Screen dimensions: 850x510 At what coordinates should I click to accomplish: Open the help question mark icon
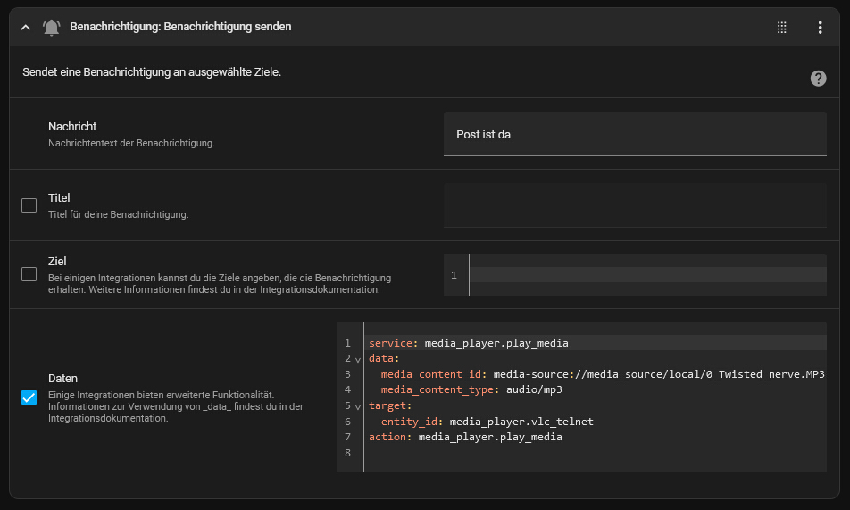point(818,79)
